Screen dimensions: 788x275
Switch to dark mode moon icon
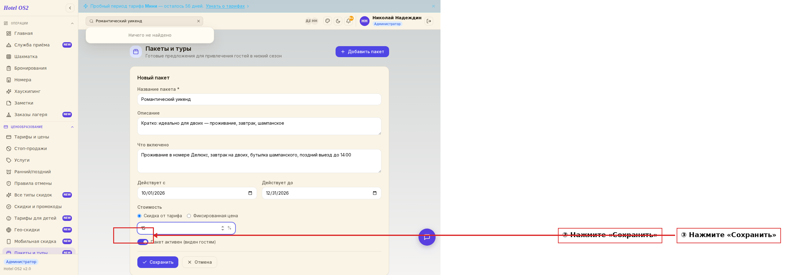[338, 21]
